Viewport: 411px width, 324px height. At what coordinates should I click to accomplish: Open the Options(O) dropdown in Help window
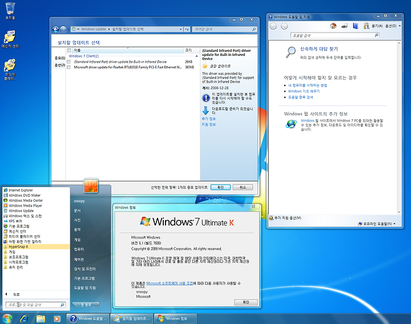pyautogui.click(x=393, y=26)
